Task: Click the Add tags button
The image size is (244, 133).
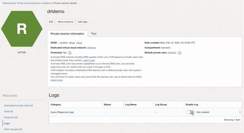Action: (x=82, y=22)
